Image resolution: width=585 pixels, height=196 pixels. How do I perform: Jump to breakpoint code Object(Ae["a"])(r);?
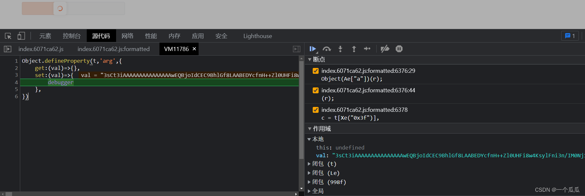coord(352,79)
